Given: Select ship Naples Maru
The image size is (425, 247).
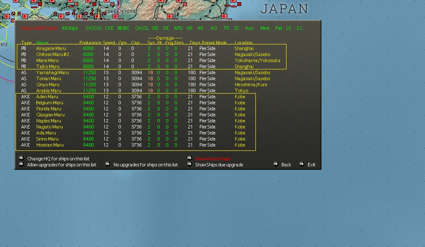Looking at the screenshot, I should coord(48,121).
